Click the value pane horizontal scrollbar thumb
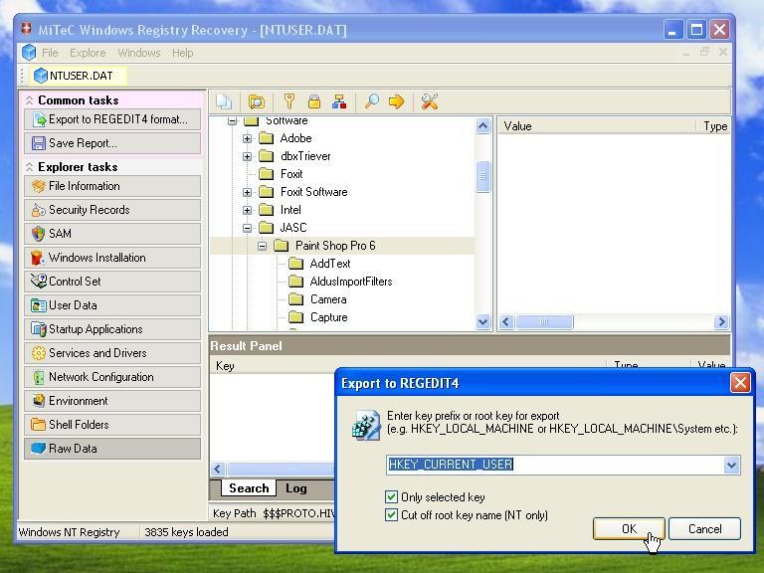This screenshot has width=764, height=573. click(x=544, y=322)
